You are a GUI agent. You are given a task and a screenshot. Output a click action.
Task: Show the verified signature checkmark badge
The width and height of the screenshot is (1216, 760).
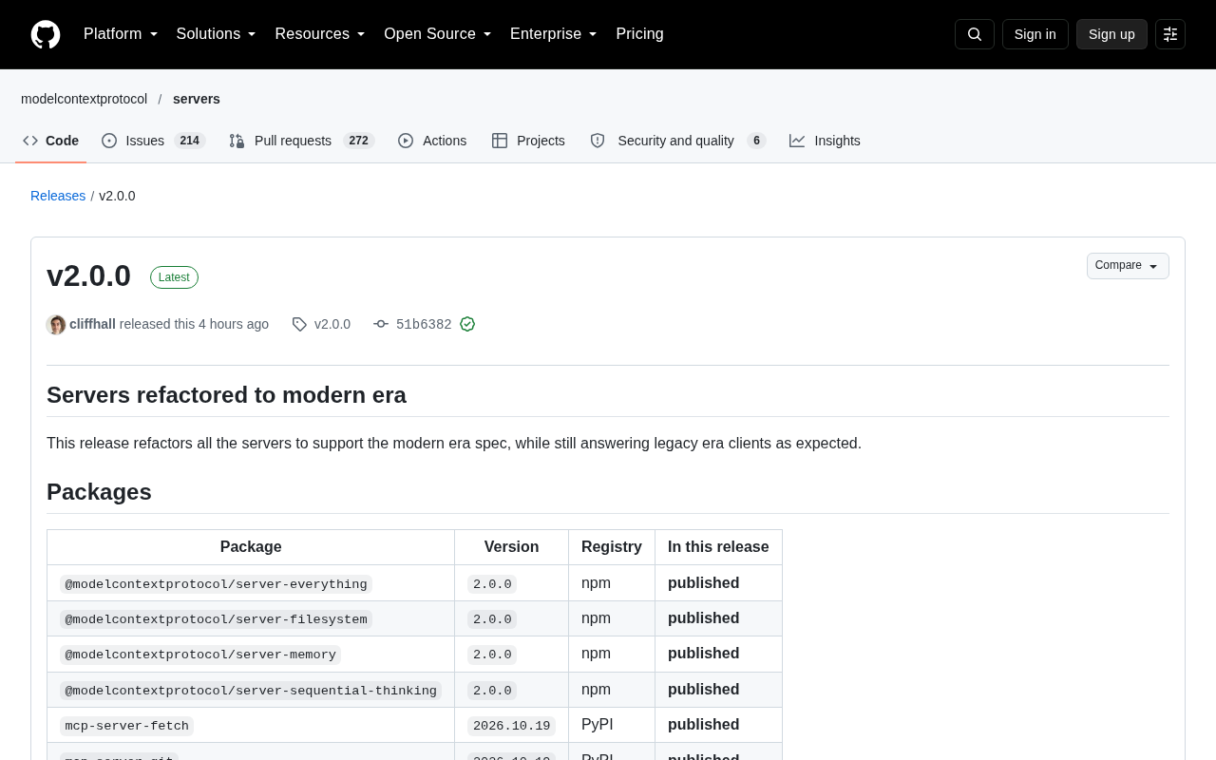tap(467, 324)
